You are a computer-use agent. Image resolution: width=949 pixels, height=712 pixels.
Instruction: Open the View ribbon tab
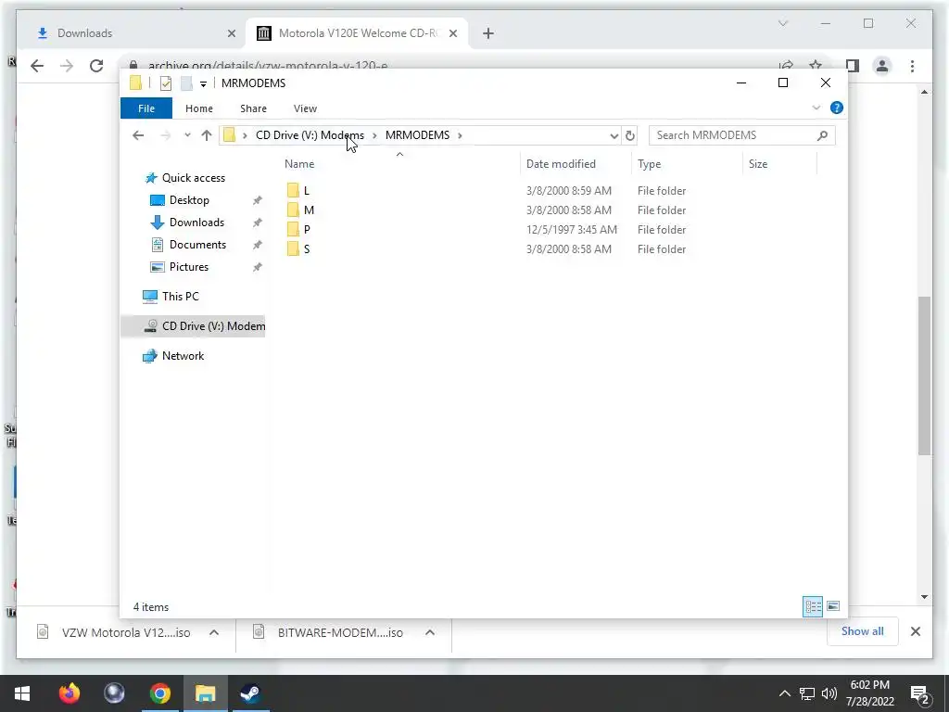305,108
